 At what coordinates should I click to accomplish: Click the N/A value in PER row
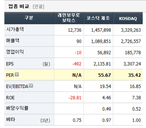tap(77, 75)
